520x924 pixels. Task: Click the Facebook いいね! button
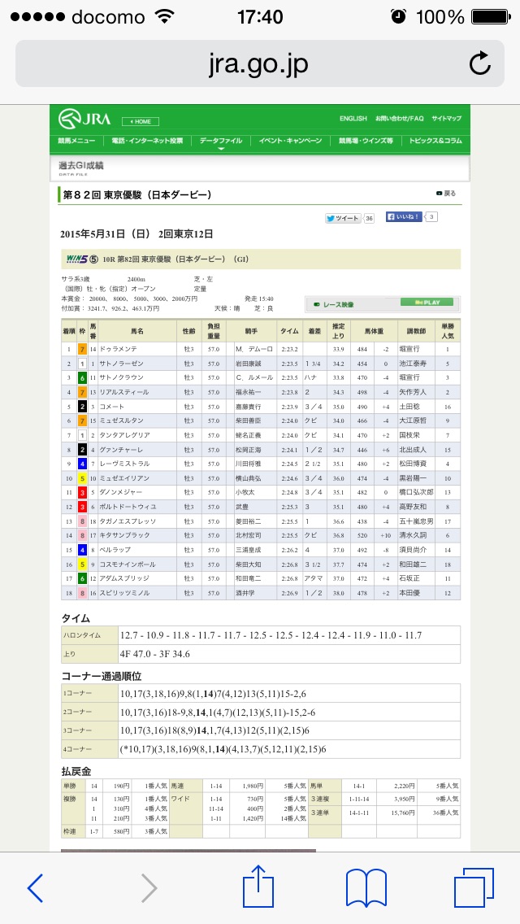[x=404, y=217]
